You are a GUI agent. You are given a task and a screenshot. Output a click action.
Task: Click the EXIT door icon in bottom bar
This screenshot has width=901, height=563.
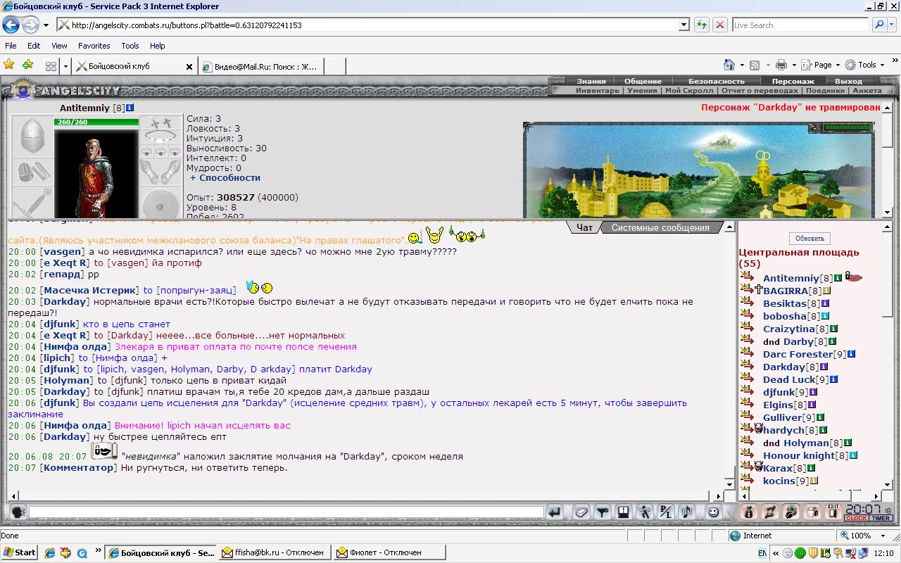833,512
